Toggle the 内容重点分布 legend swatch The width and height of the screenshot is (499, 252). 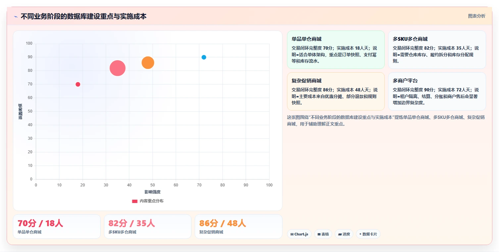135,201
